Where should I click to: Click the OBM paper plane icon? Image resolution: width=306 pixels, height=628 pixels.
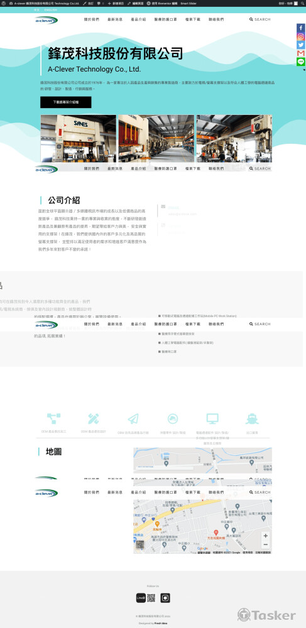(133, 418)
